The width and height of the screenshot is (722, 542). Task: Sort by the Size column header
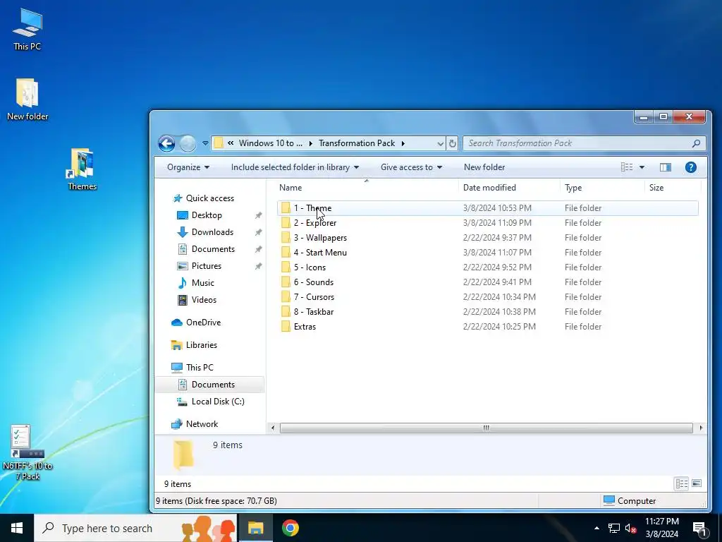click(x=673, y=188)
